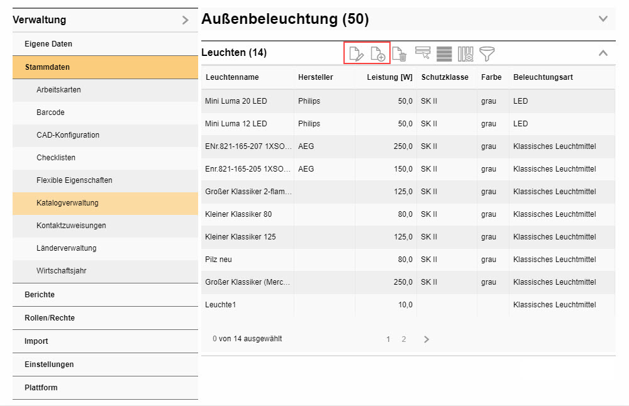The height and width of the screenshot is (406, 629).
Task: Open the list view icon
Action: (x=445, y=53)
